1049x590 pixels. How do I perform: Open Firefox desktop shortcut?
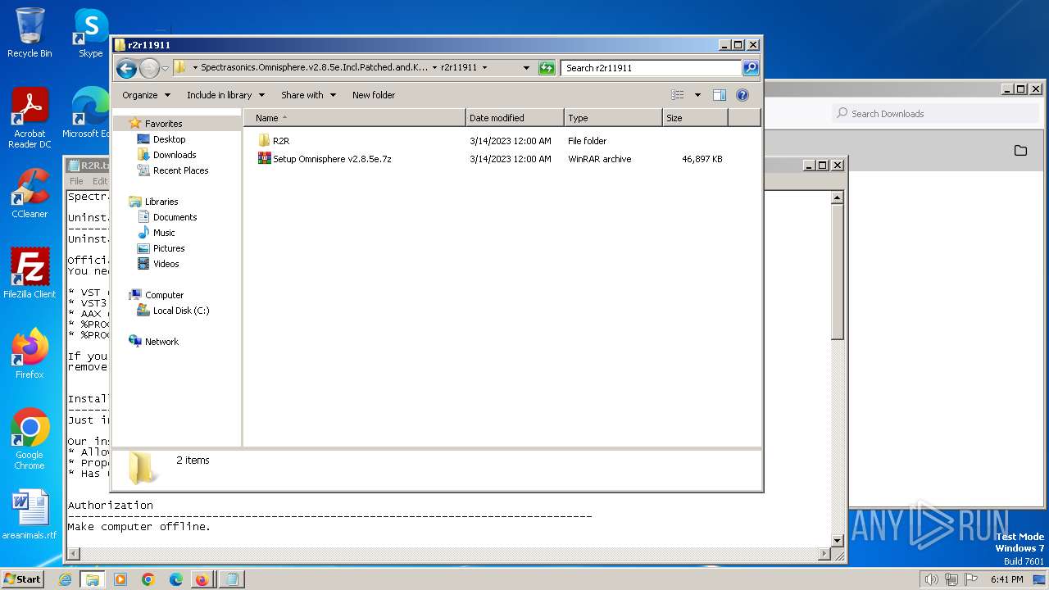[30, 354]
